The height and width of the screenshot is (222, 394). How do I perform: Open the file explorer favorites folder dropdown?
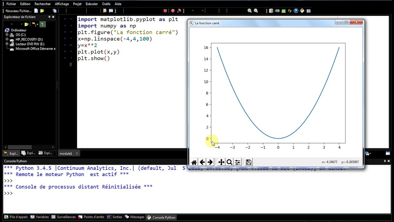(x=38, y=24)
